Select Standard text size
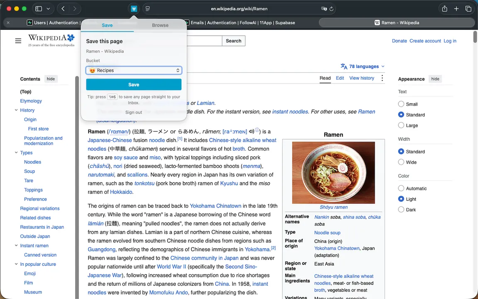Viewport: 478px width, 299px height. 401,115
